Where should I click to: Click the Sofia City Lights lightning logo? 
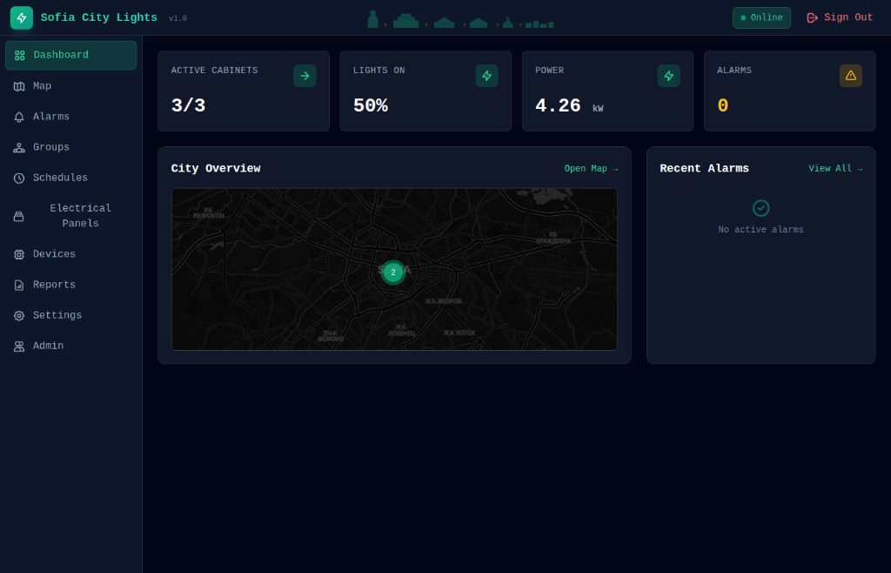pos(21,17)
